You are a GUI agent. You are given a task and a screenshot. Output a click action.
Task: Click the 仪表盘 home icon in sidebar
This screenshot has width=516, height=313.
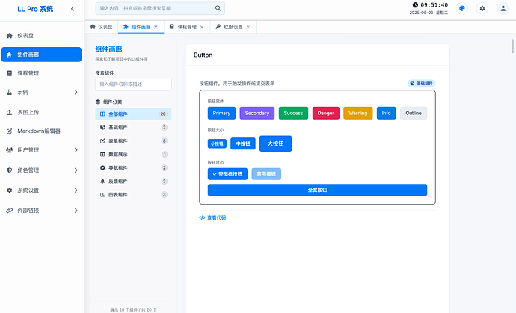pyautogui.click(x=10, y=36)
